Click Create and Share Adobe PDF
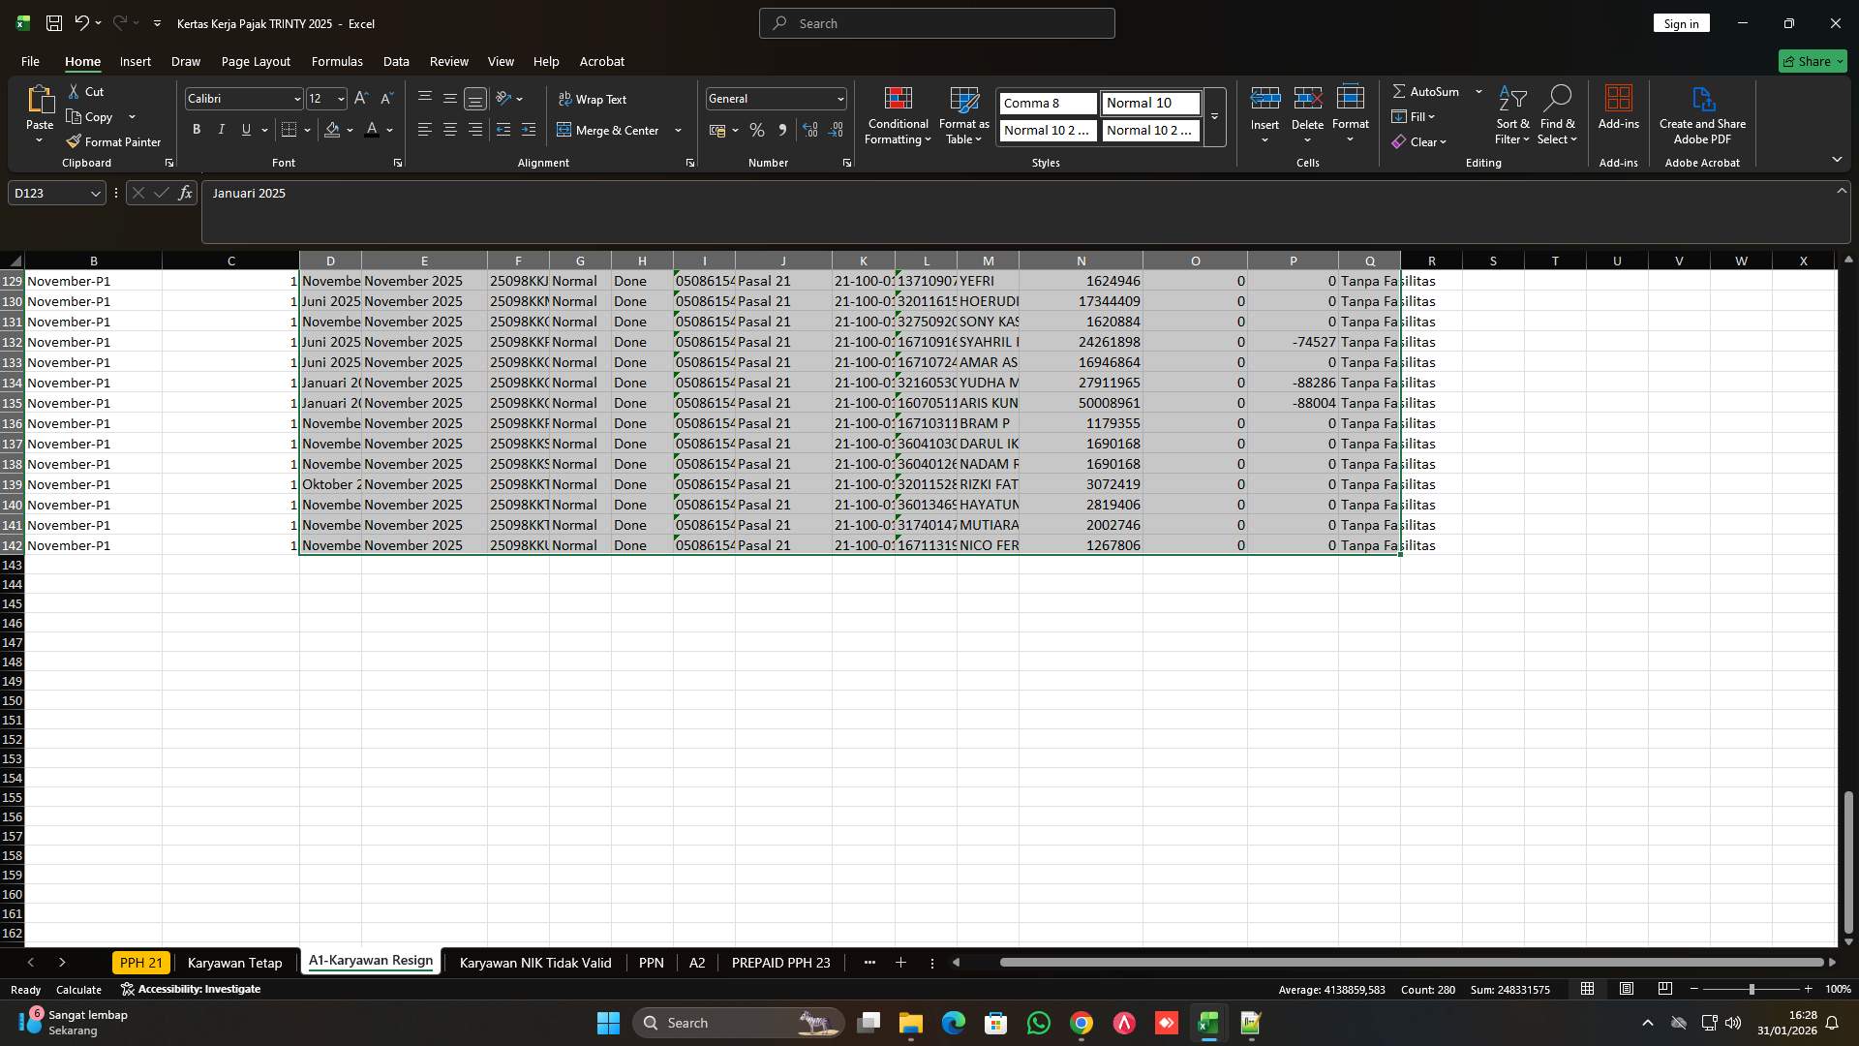This screenshot has height=1046, width=1859. pos(1702,114)
